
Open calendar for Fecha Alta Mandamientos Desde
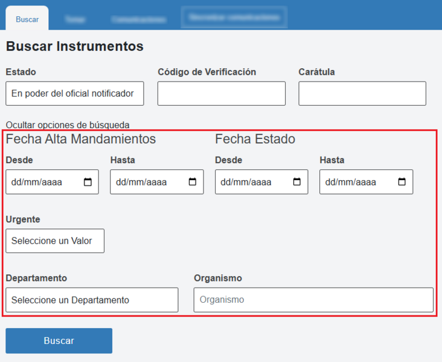coord(88,182)
